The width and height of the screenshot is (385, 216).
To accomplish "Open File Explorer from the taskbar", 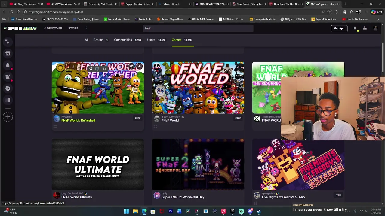I will [x=135, y=211].
